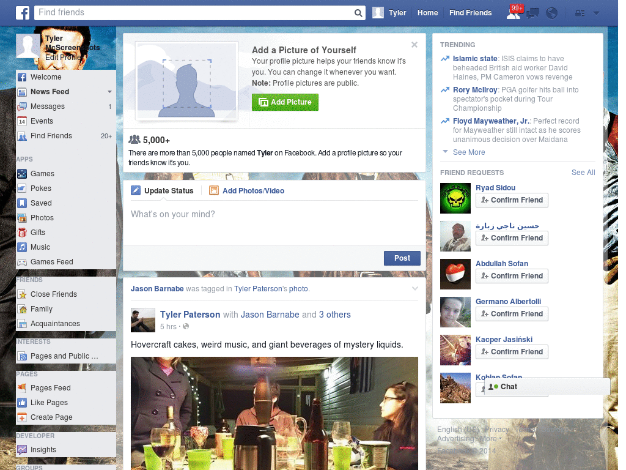
Task: Click the What's on your mind box
Action: click(x=274, y=223)
